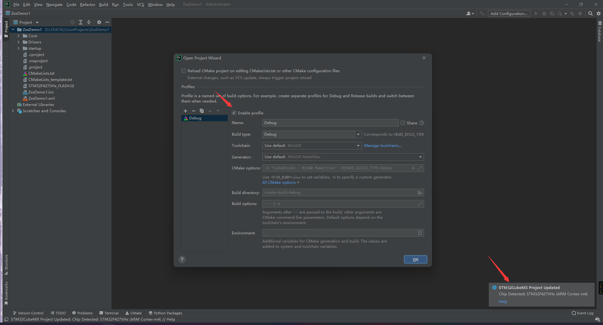
Task: Click the Share help question mark icon
Action: click(422, 123)
